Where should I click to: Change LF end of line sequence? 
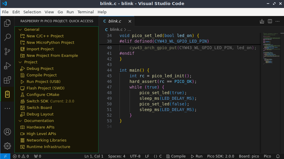[x=147, y=156]
